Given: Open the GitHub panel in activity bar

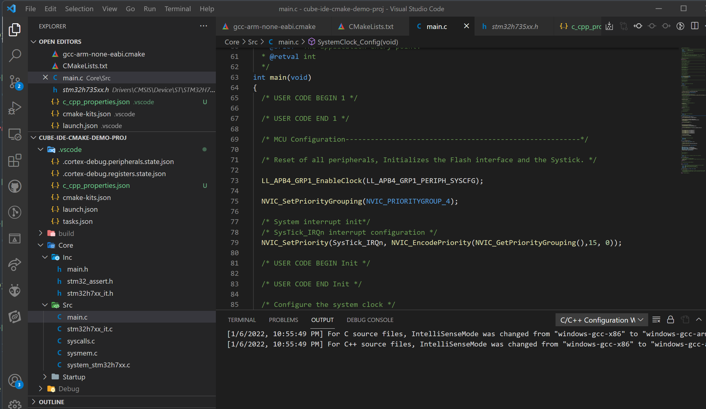Looking at the screenshot, I should pyautogui.click(x=15, y=186).
